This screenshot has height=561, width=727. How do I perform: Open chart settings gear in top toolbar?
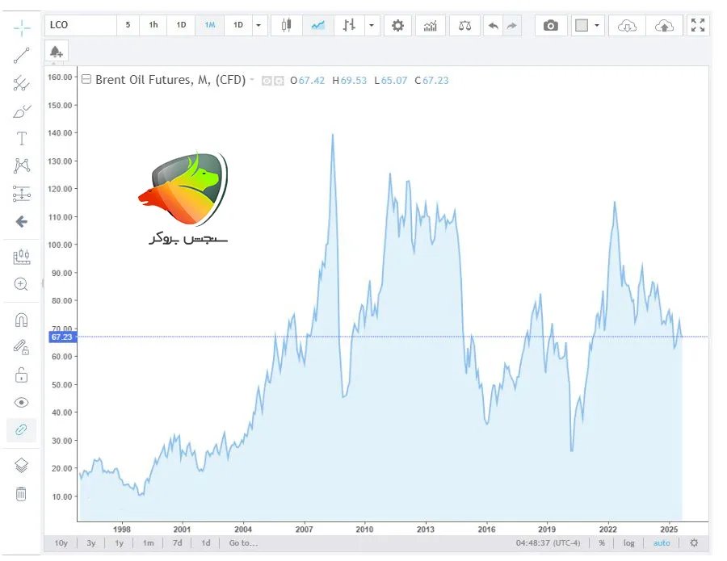397,25
